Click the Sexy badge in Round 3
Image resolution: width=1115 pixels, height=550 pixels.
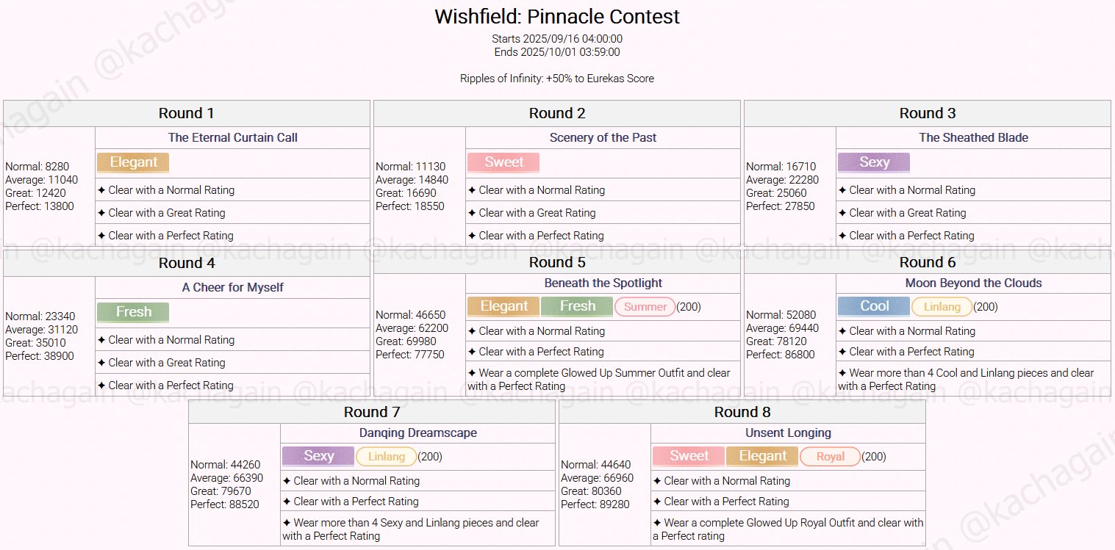click(874, 162)
